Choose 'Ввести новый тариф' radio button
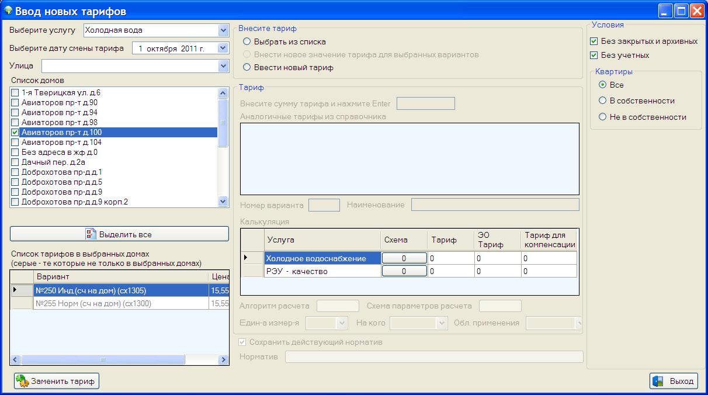 247,68
